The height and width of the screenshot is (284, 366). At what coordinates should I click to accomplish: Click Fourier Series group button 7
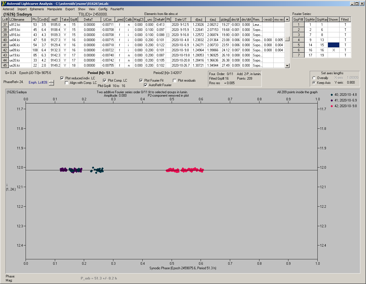[x=299, y=55]
